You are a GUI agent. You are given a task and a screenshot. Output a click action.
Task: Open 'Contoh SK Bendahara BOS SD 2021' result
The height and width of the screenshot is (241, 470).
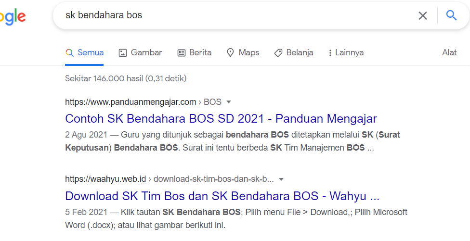click(x=221, y=118)
